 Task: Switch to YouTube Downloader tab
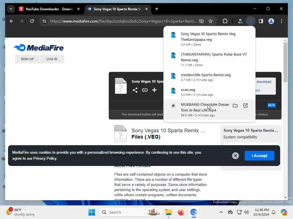pos(49,9)
